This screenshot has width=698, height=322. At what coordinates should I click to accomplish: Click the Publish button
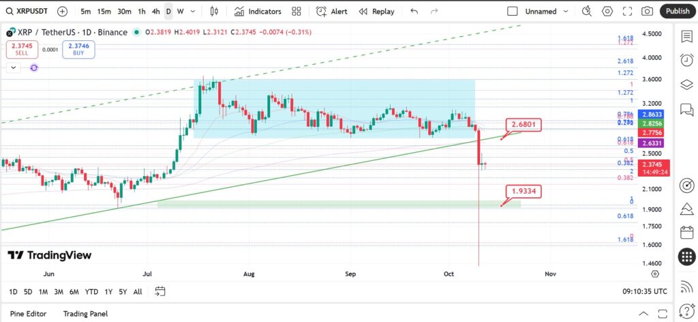pos(678,12)
